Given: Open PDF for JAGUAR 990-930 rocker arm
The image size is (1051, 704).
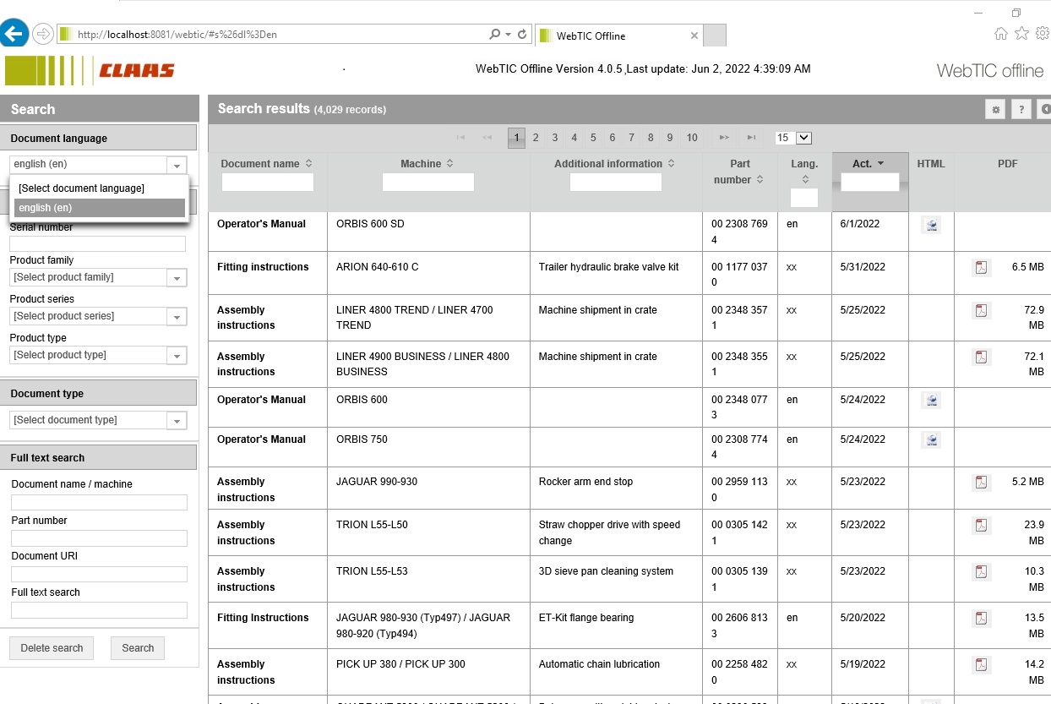Looking at the screenshot, I should click(982, 483).
